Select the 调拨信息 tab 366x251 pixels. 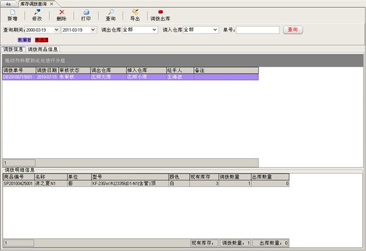[13, 49]
